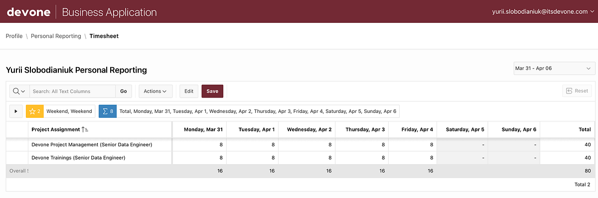This screenshot has width=598, height=198.
Task: Go to Personal Reporting breadcrumb
Action: (x=56, y=36)
